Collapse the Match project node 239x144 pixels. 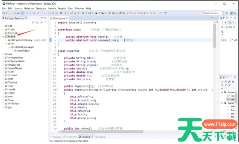[3, 36]
